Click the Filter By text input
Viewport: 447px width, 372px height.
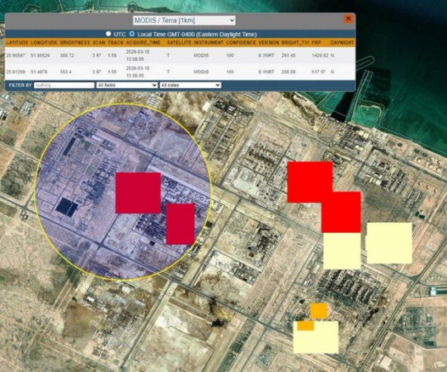pos(64,85)
